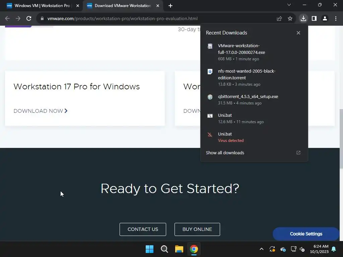343x257 pixels.
Task: Show hidden system tray icons
Action: pyautogui.click(x=261, y=249)
